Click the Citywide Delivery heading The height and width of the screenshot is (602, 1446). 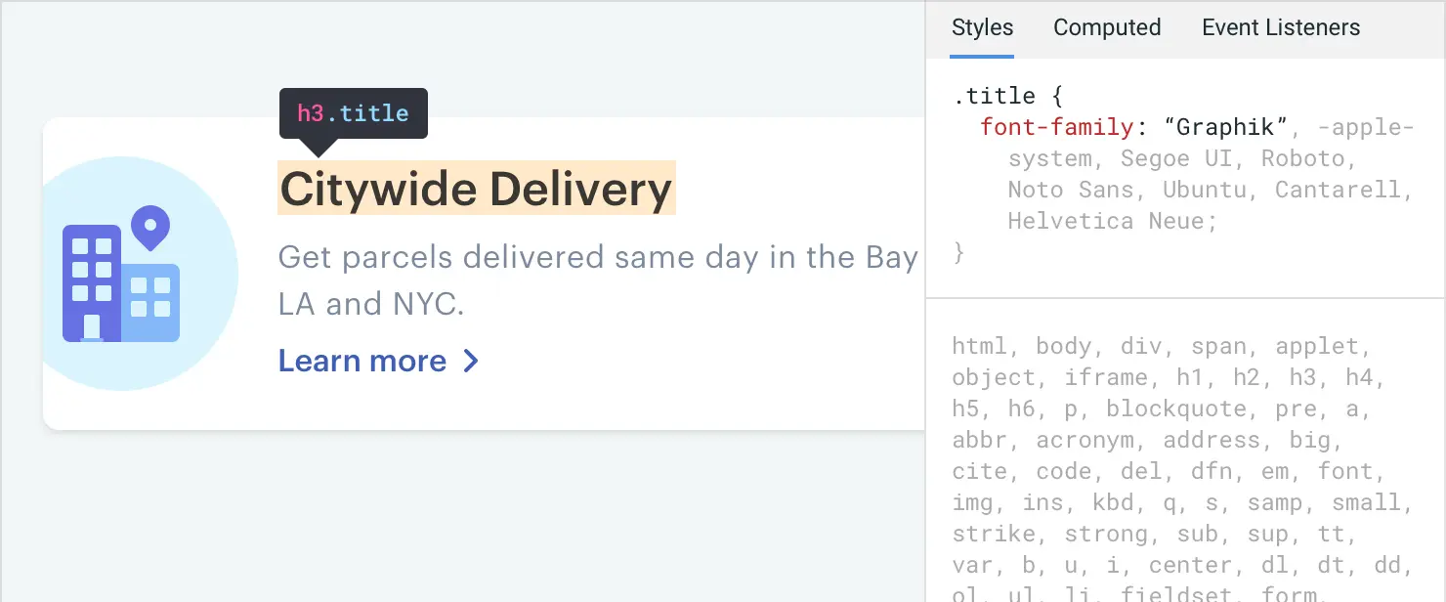point(477,189)
